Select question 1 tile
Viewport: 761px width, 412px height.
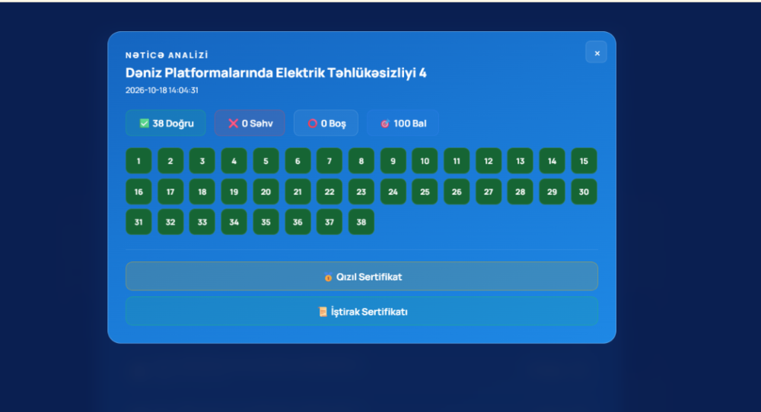(x=139, y=161)
